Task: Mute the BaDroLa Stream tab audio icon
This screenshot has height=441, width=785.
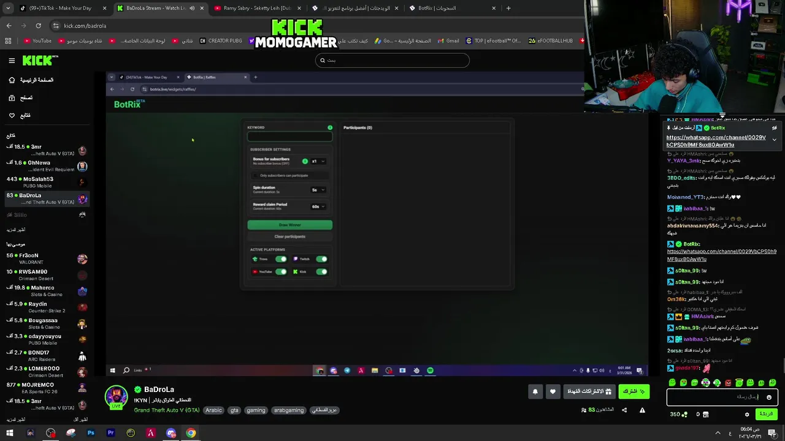Action: (192, 8)
